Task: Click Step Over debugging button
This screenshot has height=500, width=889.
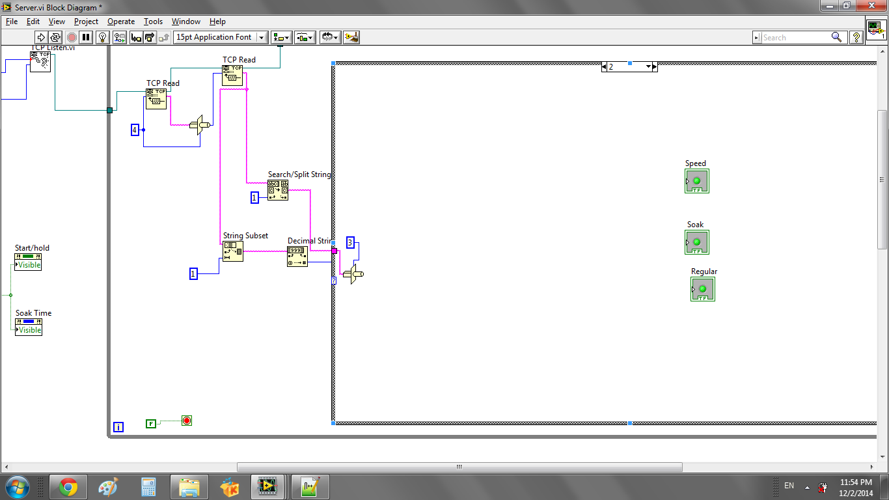Action: [150, 38]
